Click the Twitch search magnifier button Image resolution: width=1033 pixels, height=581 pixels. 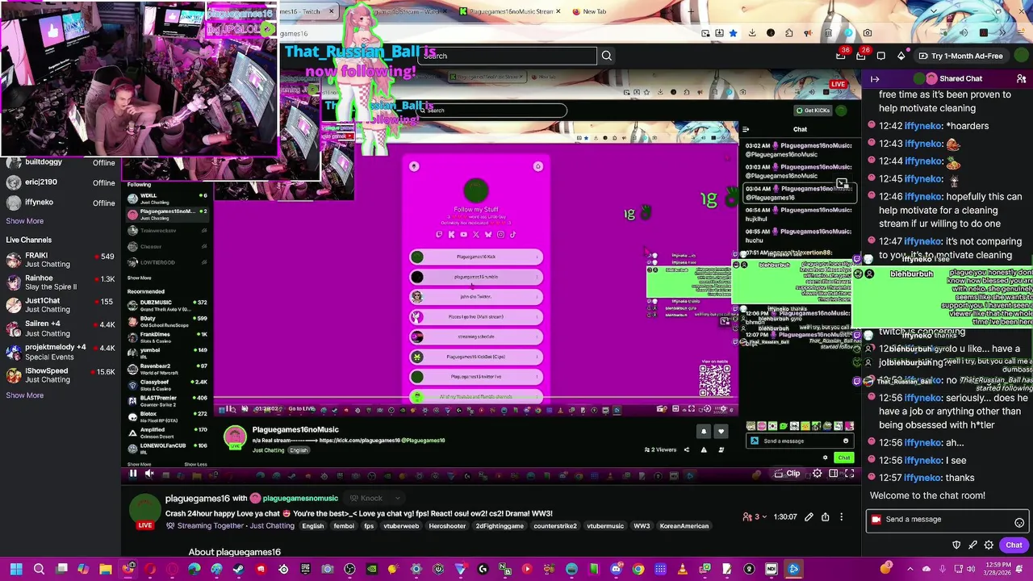pos(606,56)
